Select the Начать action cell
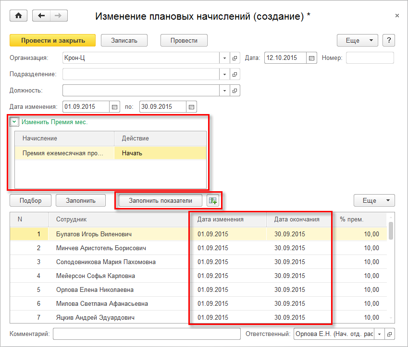Image resolution: width=408 pixels, height=347 pixels. click(161, 153)
